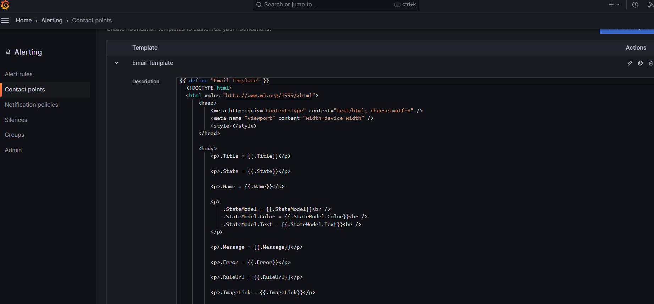The width and height of the screenshot is (654, 304).
Task: Open the plus add-new dropdown
Action: coord(614,5)
